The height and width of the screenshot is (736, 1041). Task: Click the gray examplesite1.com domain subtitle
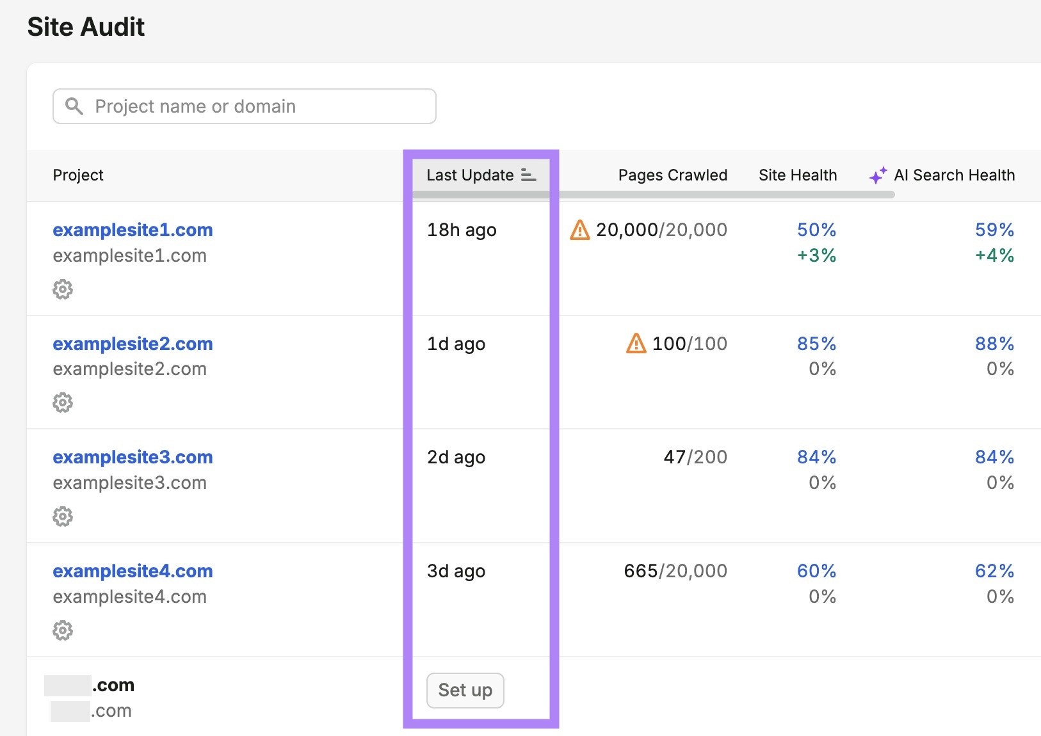(x=130, y=256)
